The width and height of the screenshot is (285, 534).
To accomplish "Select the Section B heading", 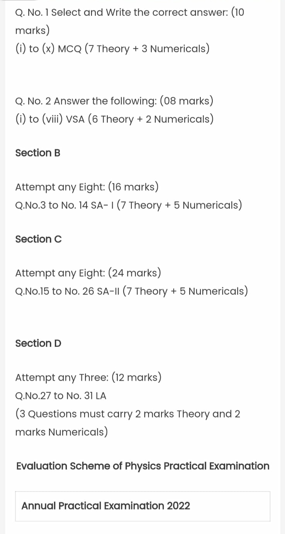I will point(38,153).
